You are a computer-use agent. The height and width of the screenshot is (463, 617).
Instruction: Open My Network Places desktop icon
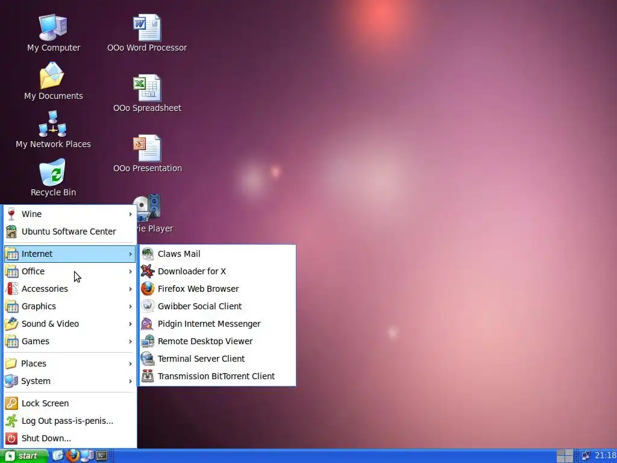53,129
